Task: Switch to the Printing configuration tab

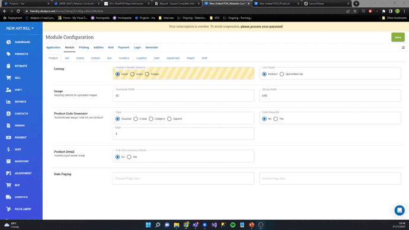Action: point(84,47)
